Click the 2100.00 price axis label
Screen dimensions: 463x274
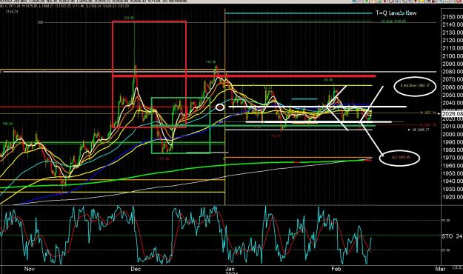pyautogui.click(x=453, y=56)
